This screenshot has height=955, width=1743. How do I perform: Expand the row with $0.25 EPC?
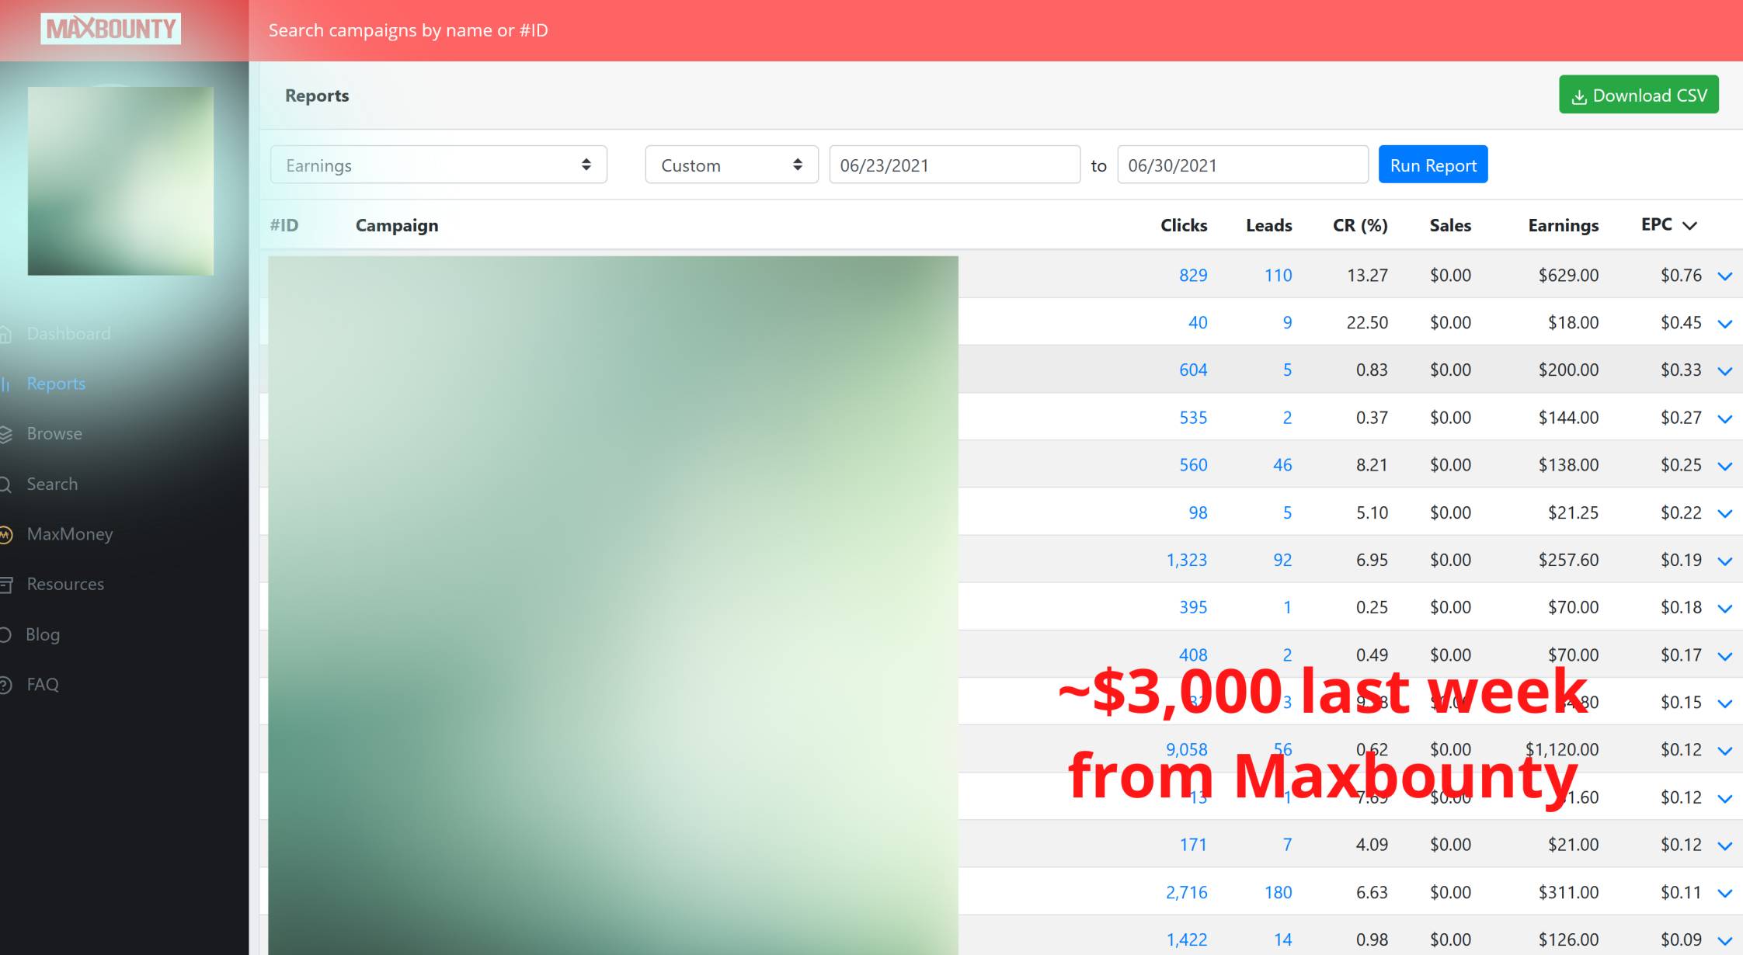tap(1724, 466)
